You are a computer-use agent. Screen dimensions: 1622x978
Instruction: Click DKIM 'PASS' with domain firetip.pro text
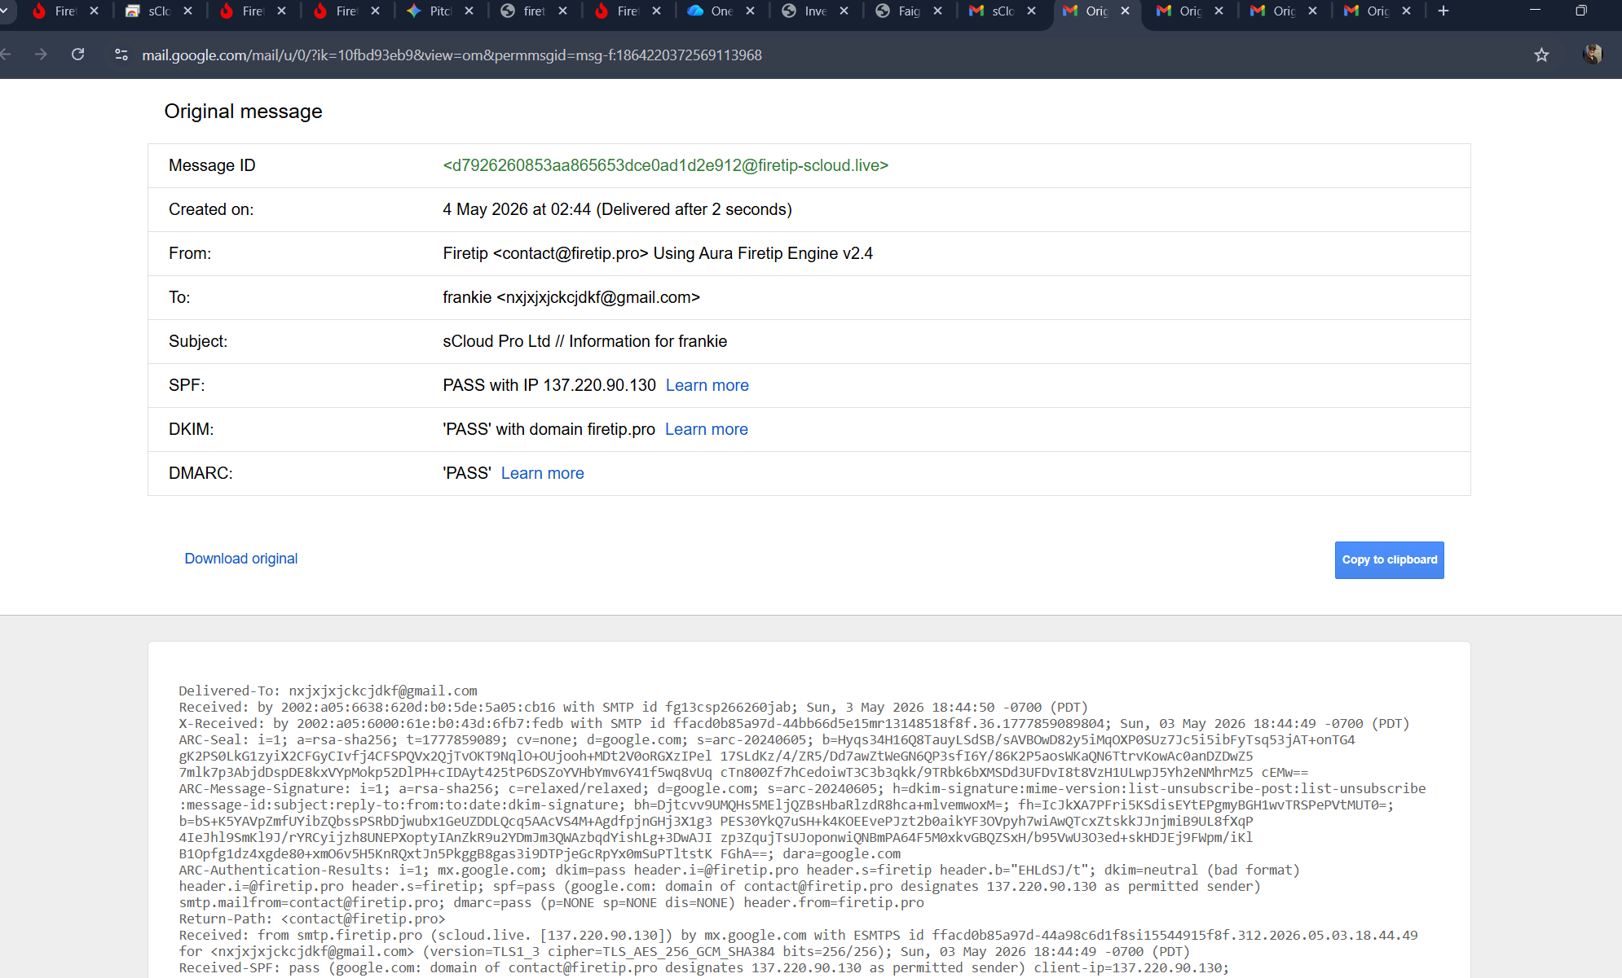click(549, 429)
